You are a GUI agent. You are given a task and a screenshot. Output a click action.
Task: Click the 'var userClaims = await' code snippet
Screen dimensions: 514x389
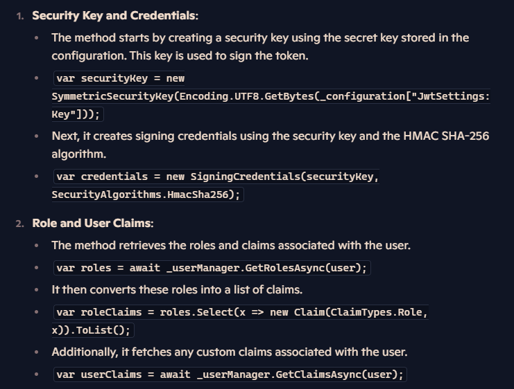point(230,374)
